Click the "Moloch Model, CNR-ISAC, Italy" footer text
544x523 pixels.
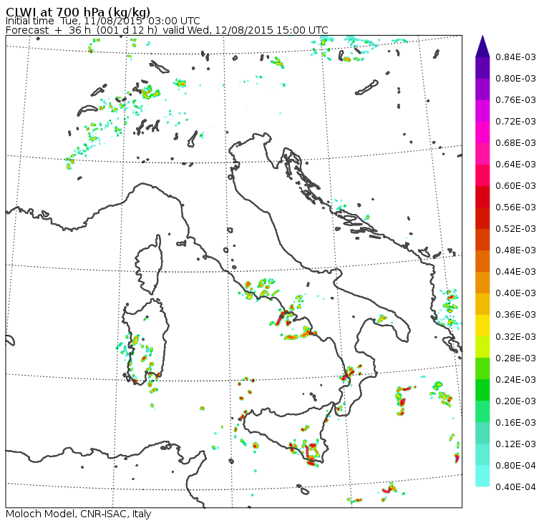[79, 514]
